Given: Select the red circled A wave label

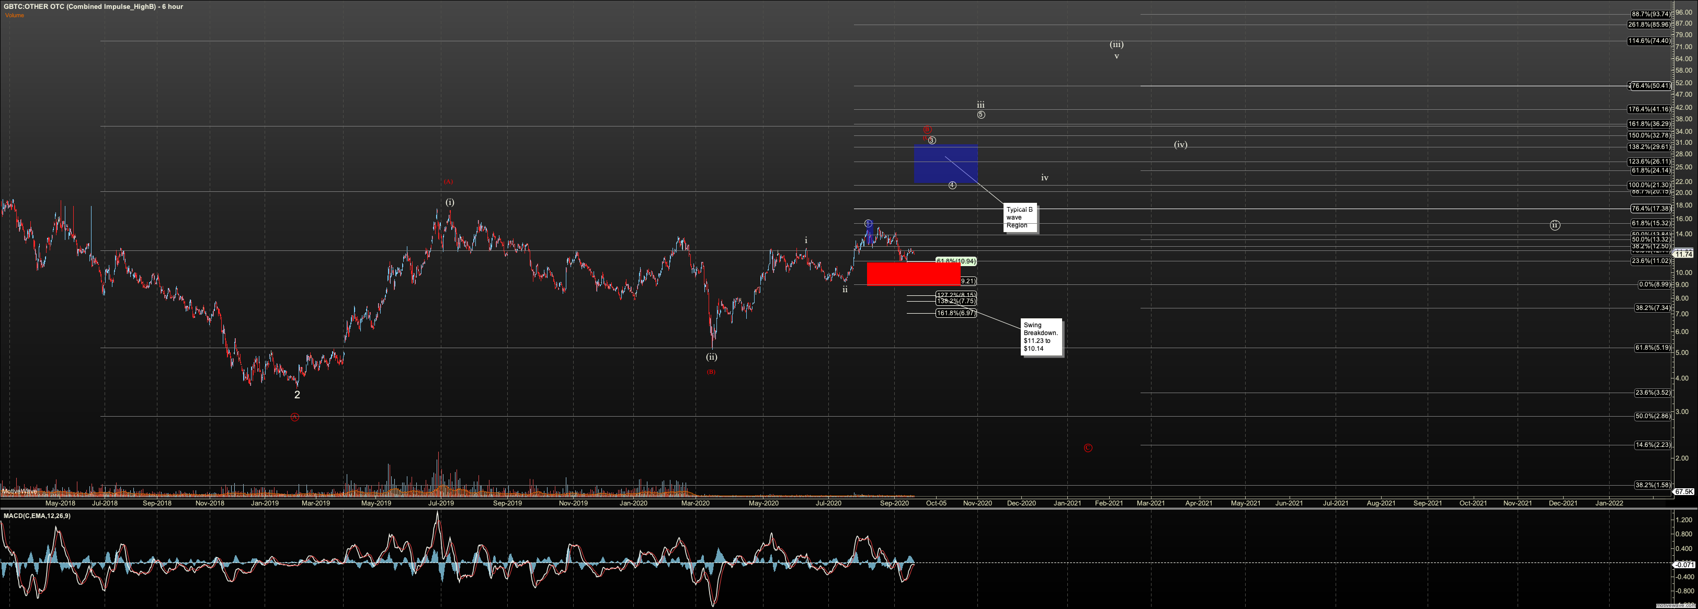Looking at the screenshot, I should [x=294, y=417].
